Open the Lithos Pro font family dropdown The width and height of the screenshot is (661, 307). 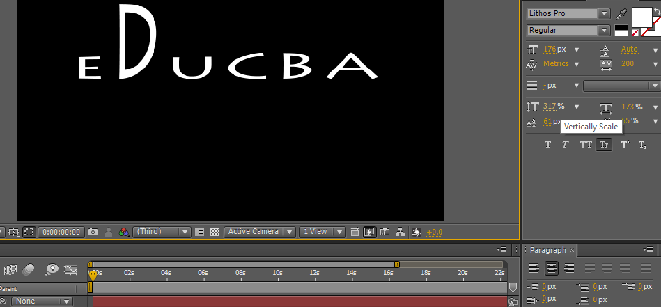[568, 13]
